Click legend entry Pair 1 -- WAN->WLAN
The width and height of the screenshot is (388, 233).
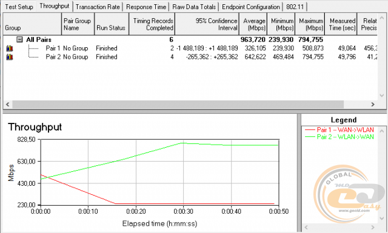(339, 130)
